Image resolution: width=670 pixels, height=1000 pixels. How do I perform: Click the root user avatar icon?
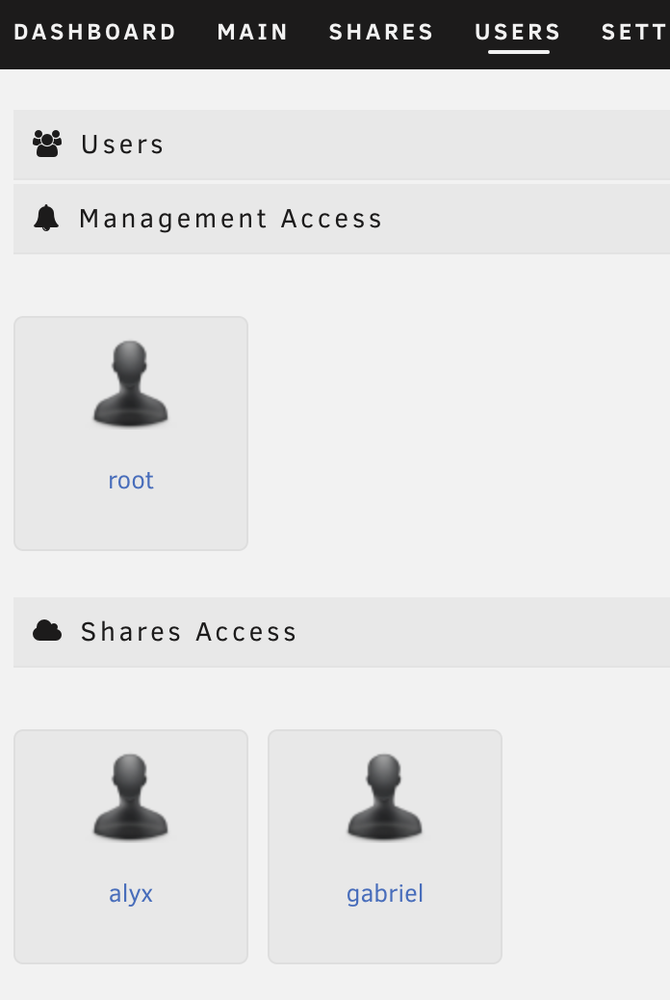click(x=131, y=383)
